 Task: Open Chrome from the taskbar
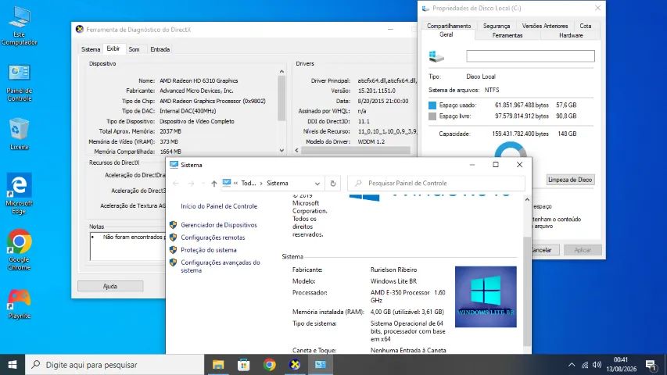(x=269, y=365)
